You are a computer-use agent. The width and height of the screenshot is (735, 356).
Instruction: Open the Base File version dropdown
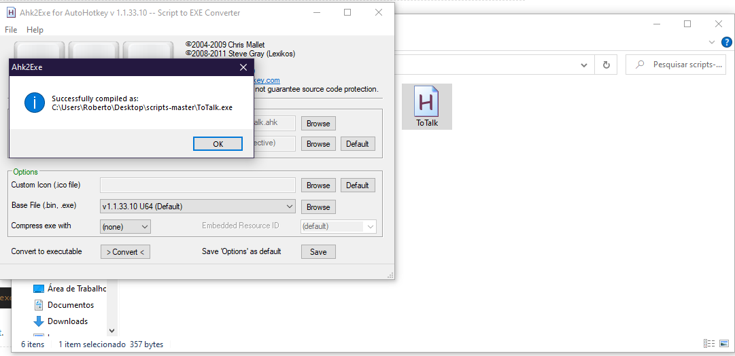198,206
